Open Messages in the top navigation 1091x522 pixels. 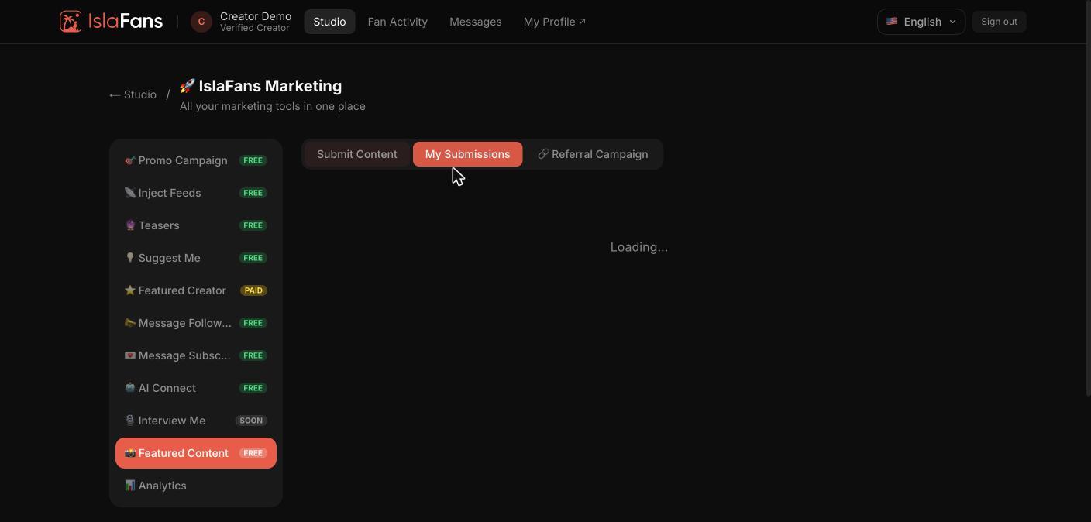pyautogui.click(x=476, y=22)
